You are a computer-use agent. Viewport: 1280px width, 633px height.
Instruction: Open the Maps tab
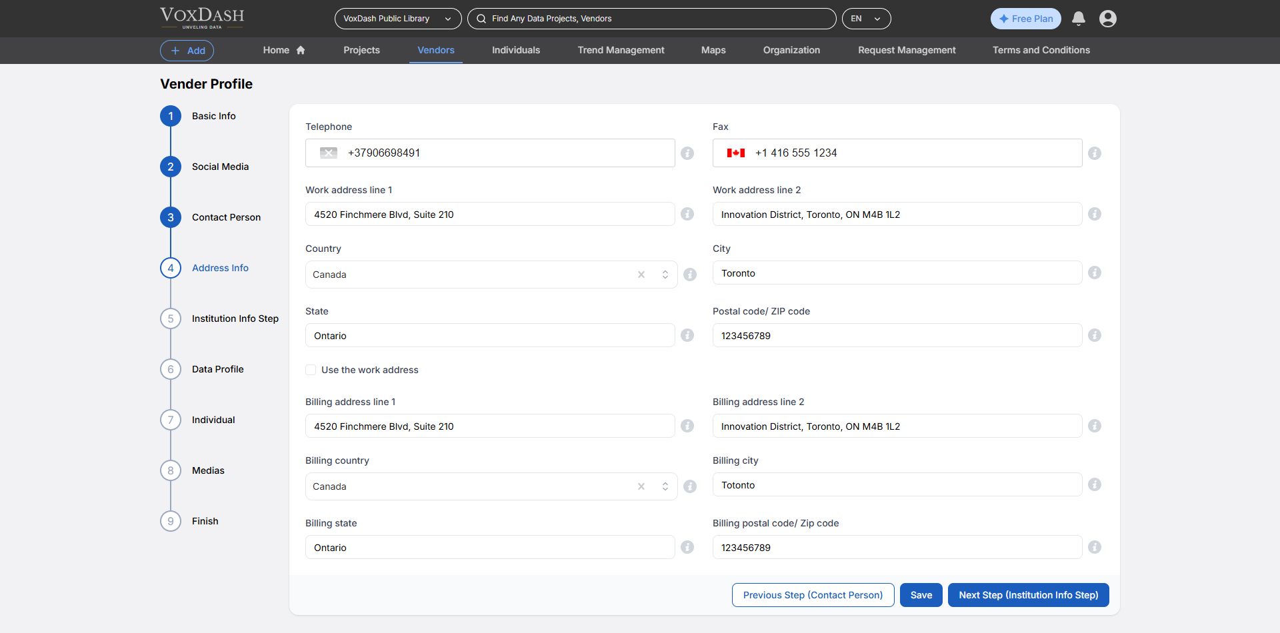(713, 50)
